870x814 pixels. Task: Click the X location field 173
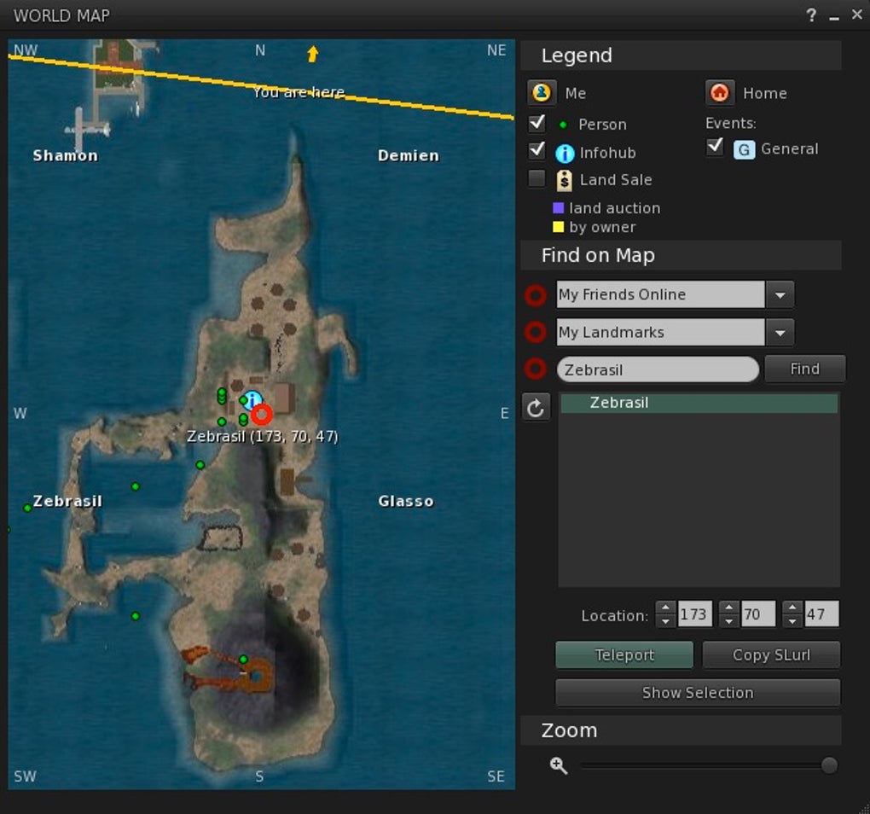tap(694, 614)
